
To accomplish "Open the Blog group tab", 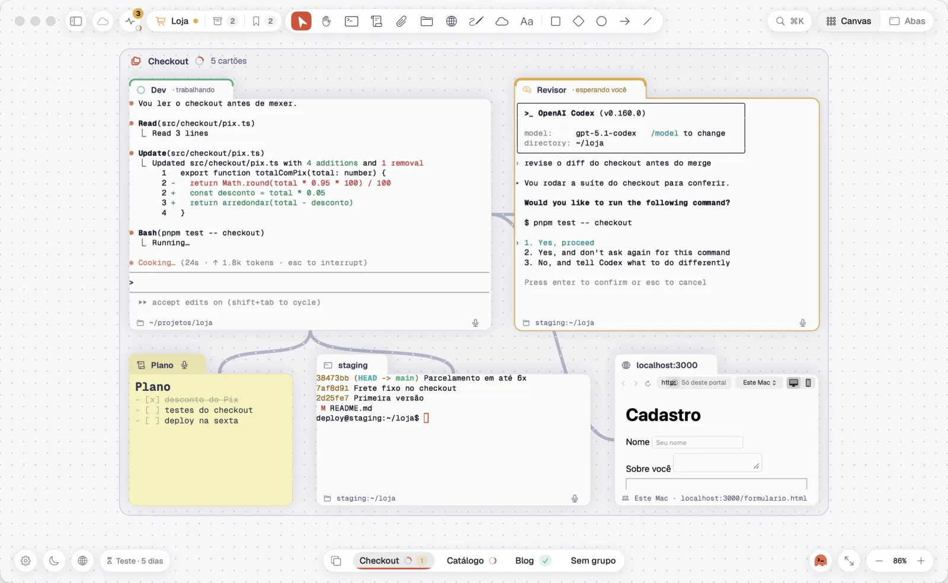I will pyautogui.click(x=533, y=560).
